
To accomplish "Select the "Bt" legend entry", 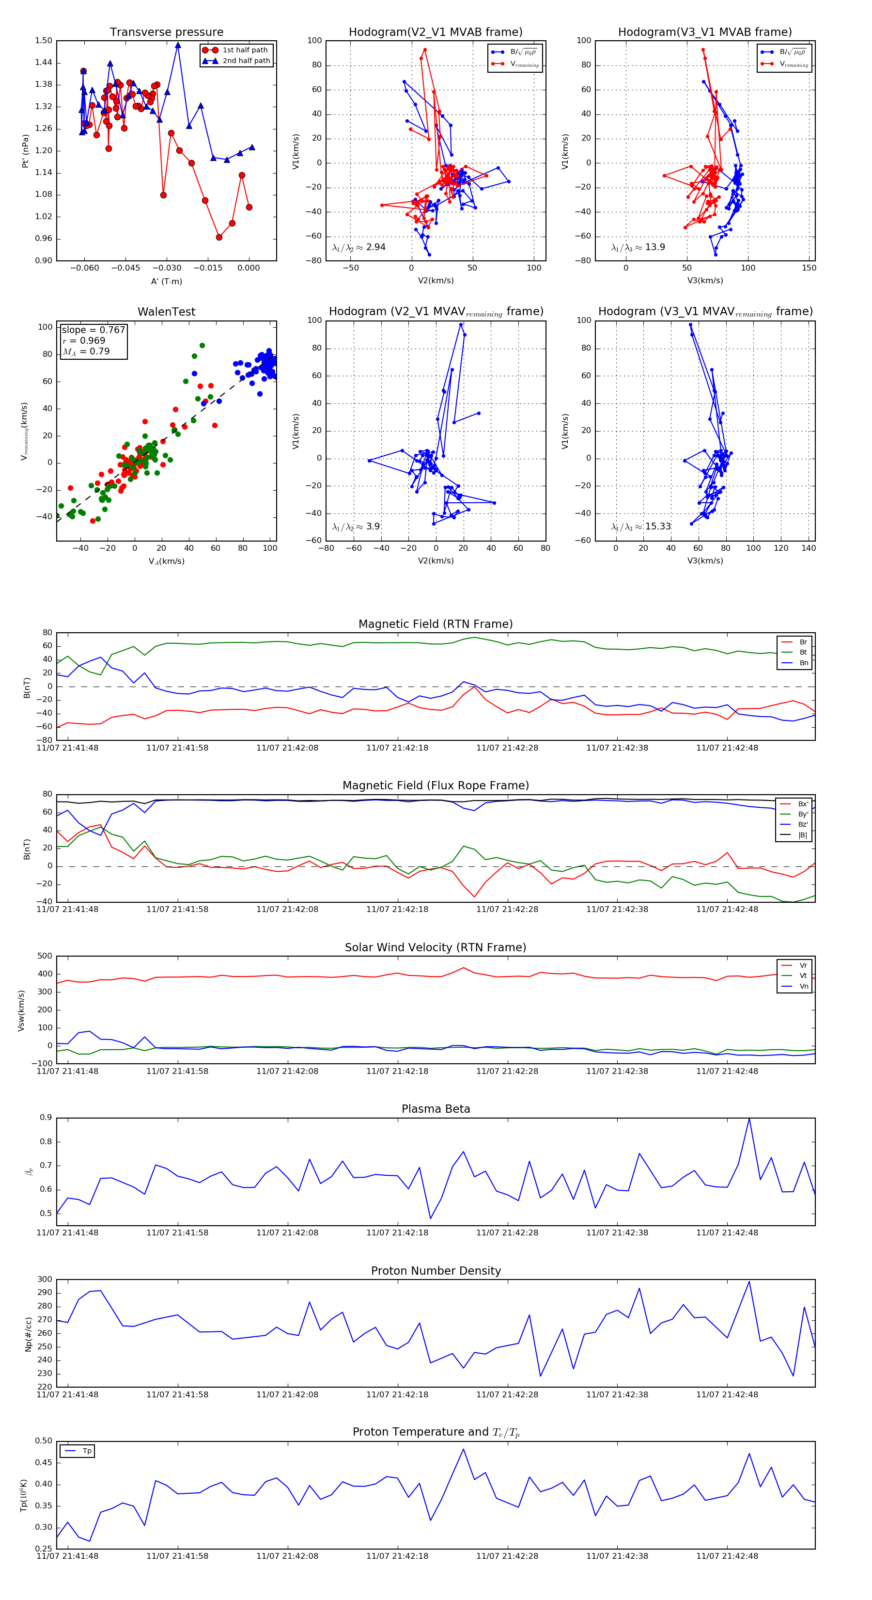I will click(794, 653).
